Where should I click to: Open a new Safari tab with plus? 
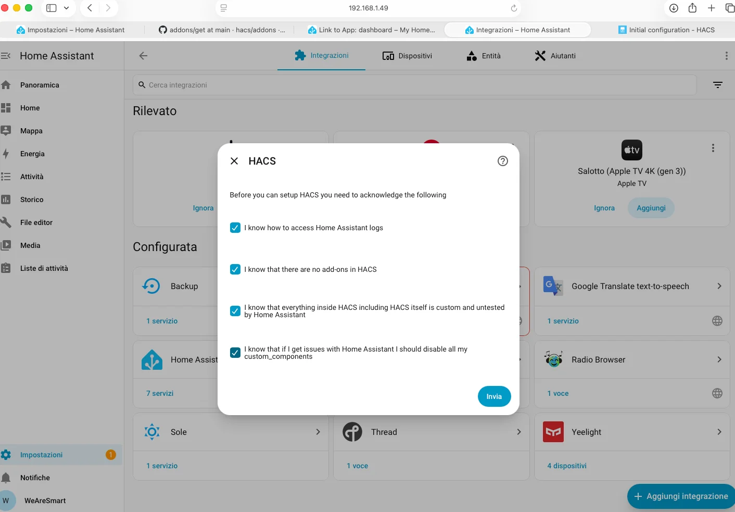(x=711, y=8)
